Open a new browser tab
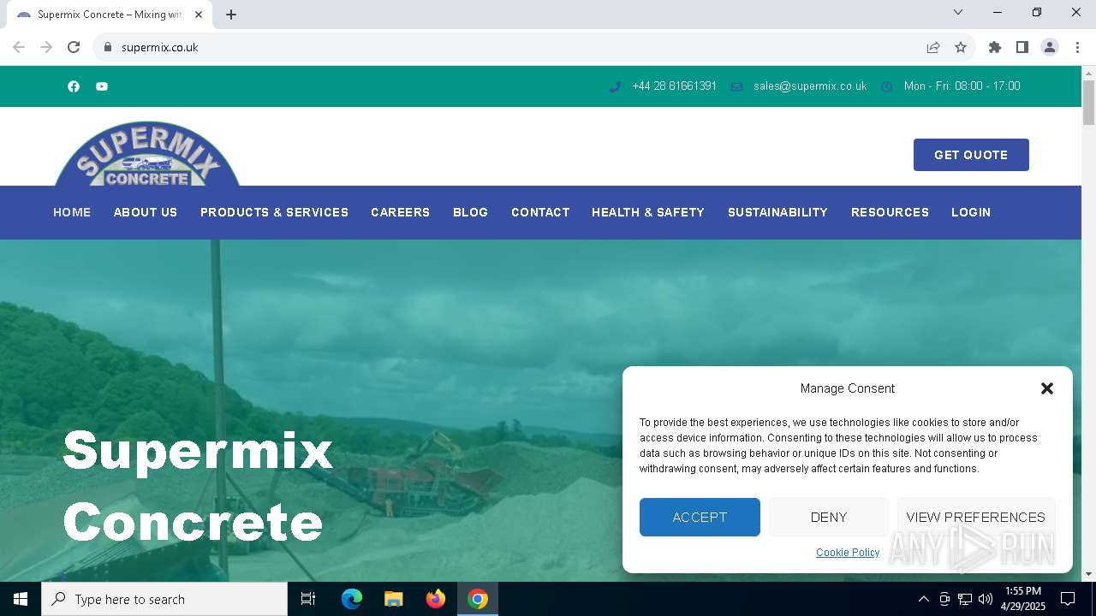 point(231,15)
